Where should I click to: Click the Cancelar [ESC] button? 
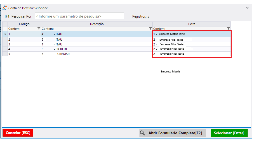pos(18,133)
